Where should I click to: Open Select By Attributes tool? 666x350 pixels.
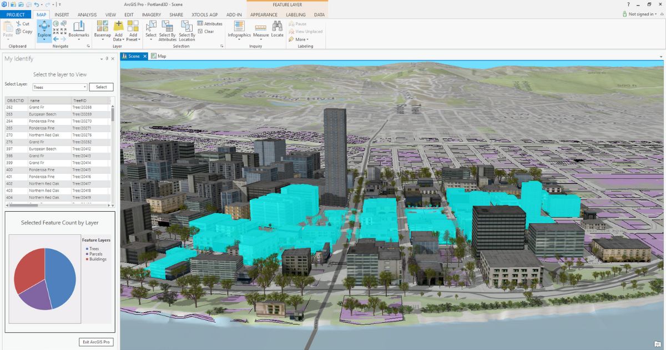pyautogui.click(x=167, y=31)
